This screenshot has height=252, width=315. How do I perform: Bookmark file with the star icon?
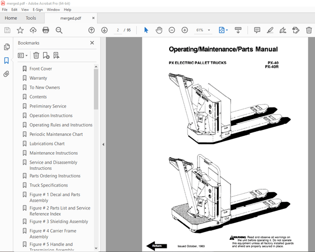20,30
